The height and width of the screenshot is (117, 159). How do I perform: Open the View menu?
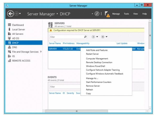click(135, 14)
